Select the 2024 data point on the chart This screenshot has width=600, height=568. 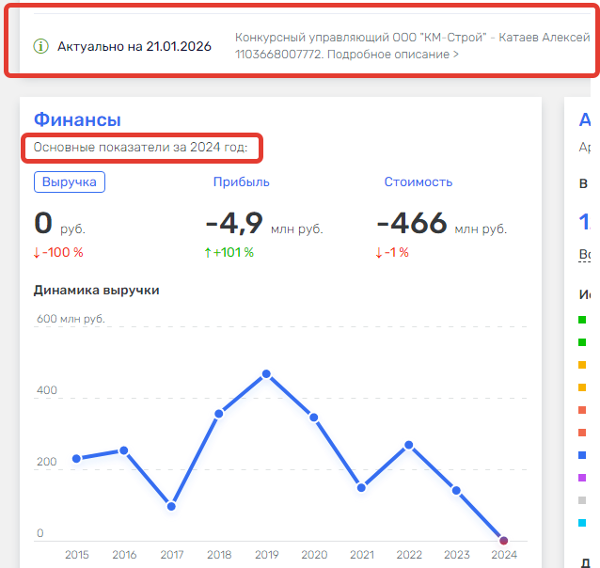pyautogui.click(x=503, y=541)
